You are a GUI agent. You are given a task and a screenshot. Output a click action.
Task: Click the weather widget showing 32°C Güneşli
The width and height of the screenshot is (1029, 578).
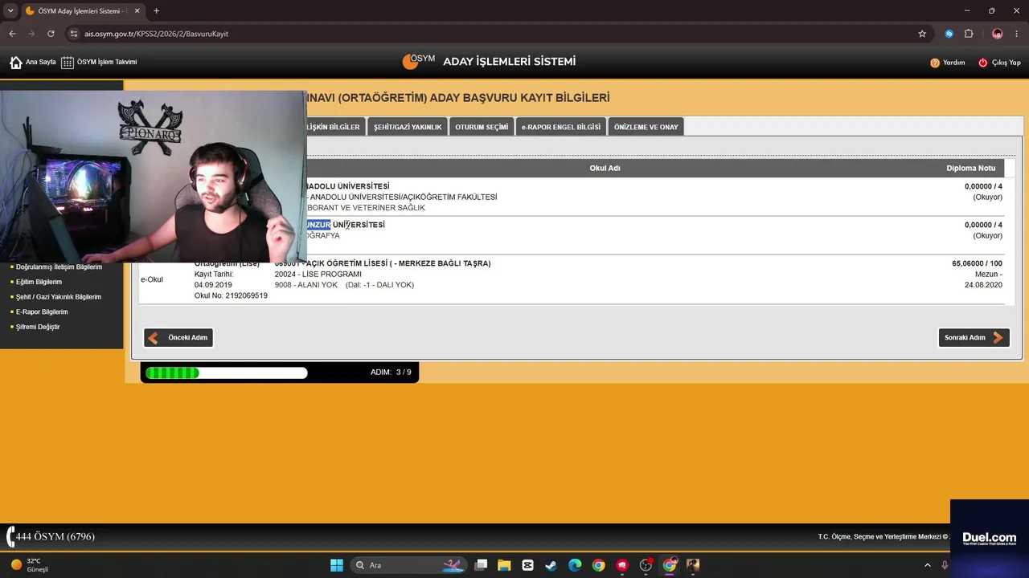pos(31,565)
